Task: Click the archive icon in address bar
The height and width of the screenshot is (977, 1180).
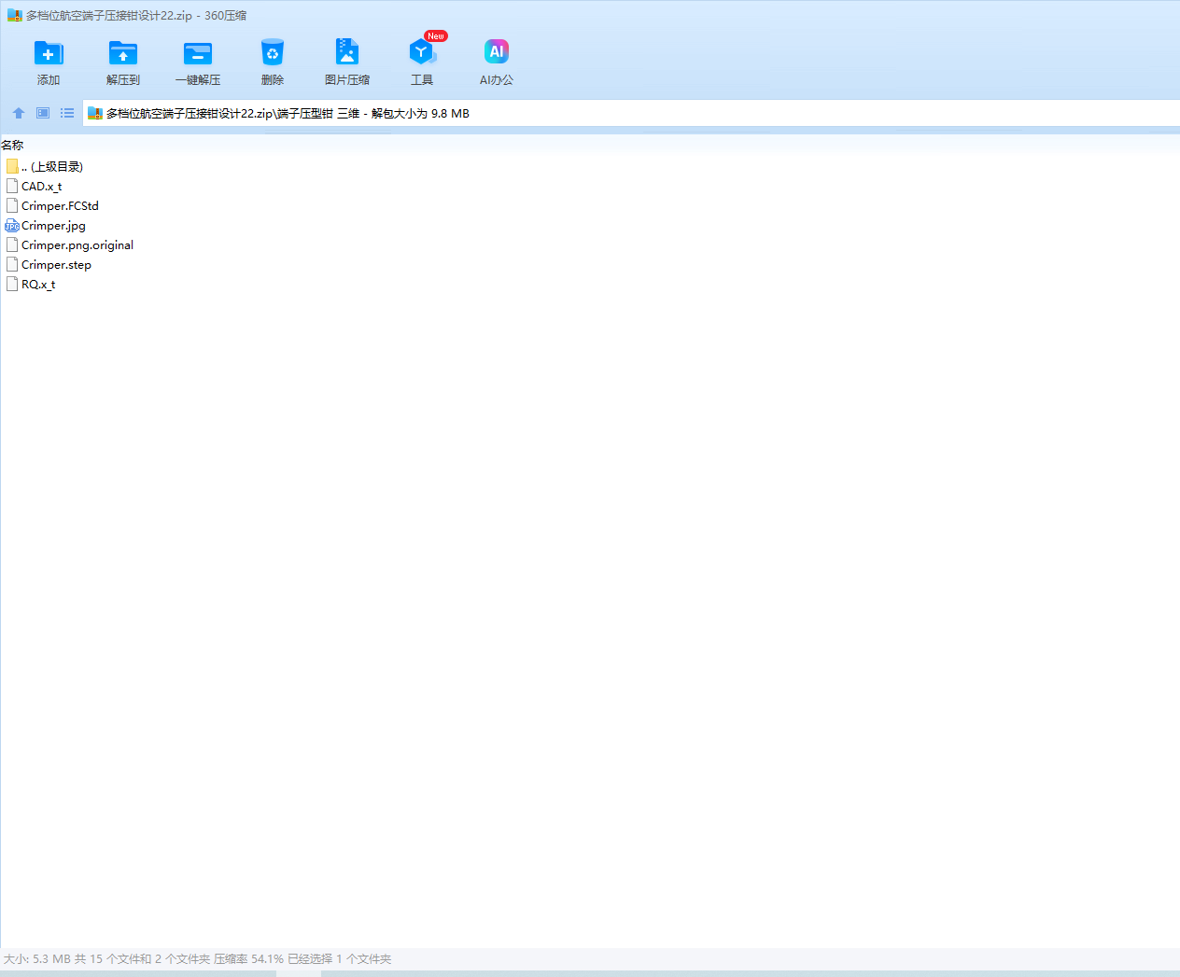Action: pos(94,113)
